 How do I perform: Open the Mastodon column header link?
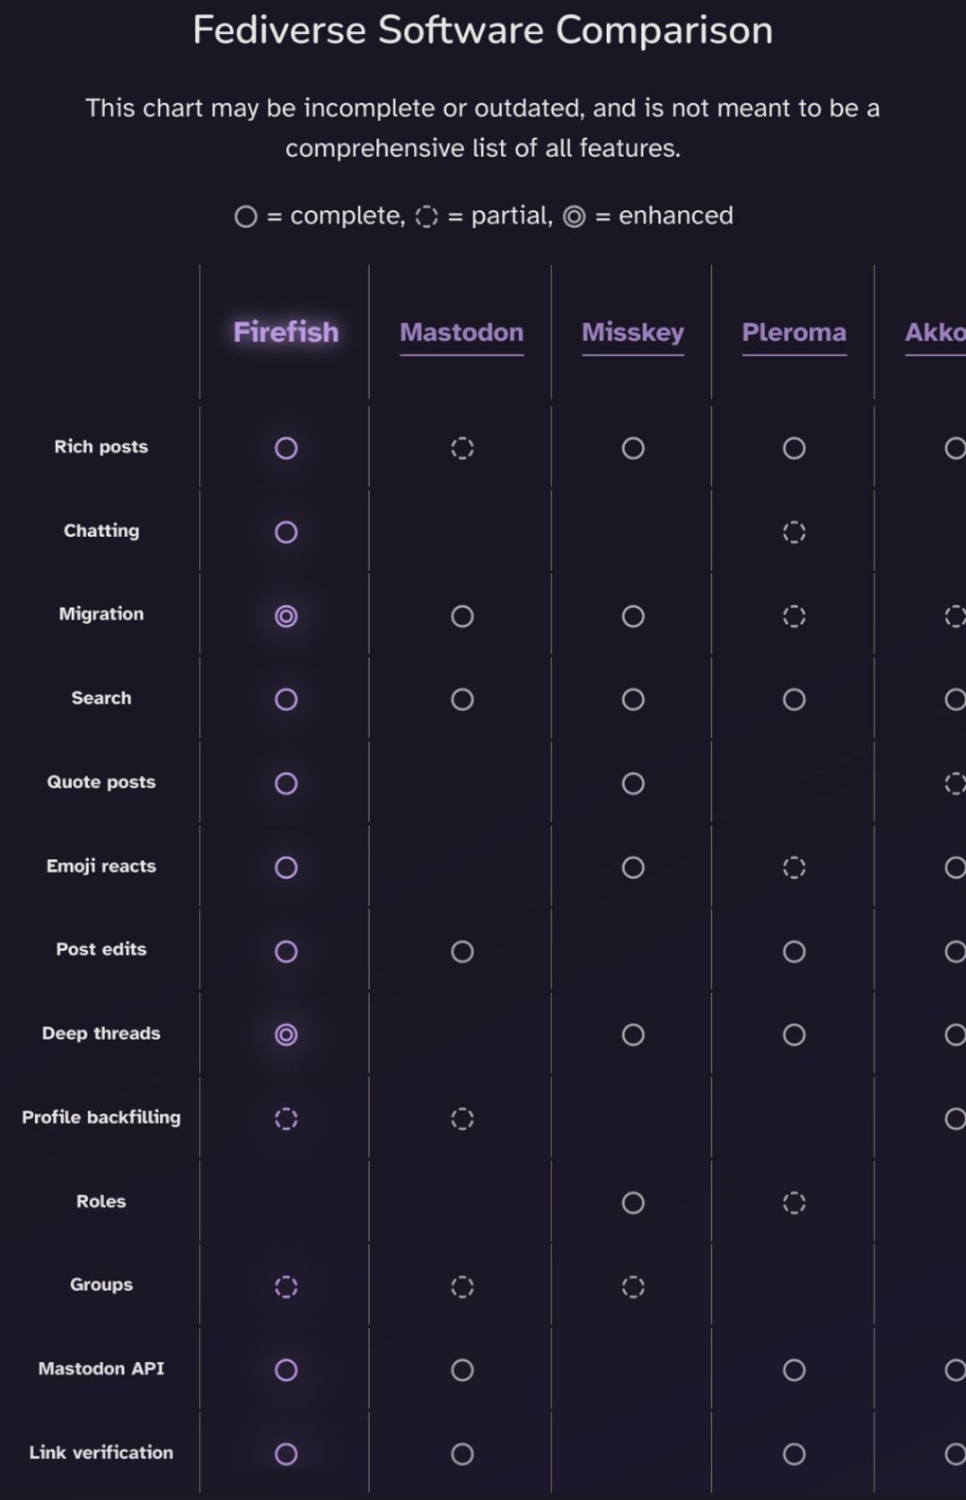[461, 332]
